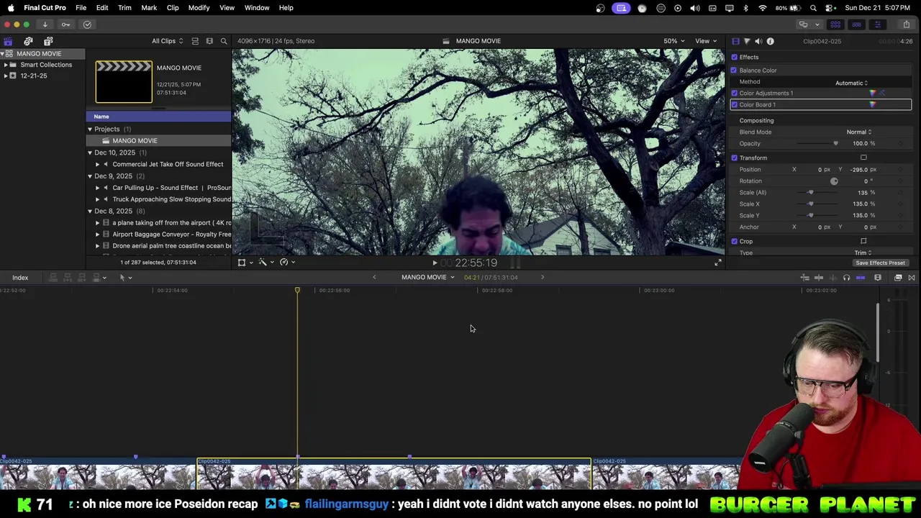
Task: Toggle the inspector sliders button
Action: tap(877, 24)
